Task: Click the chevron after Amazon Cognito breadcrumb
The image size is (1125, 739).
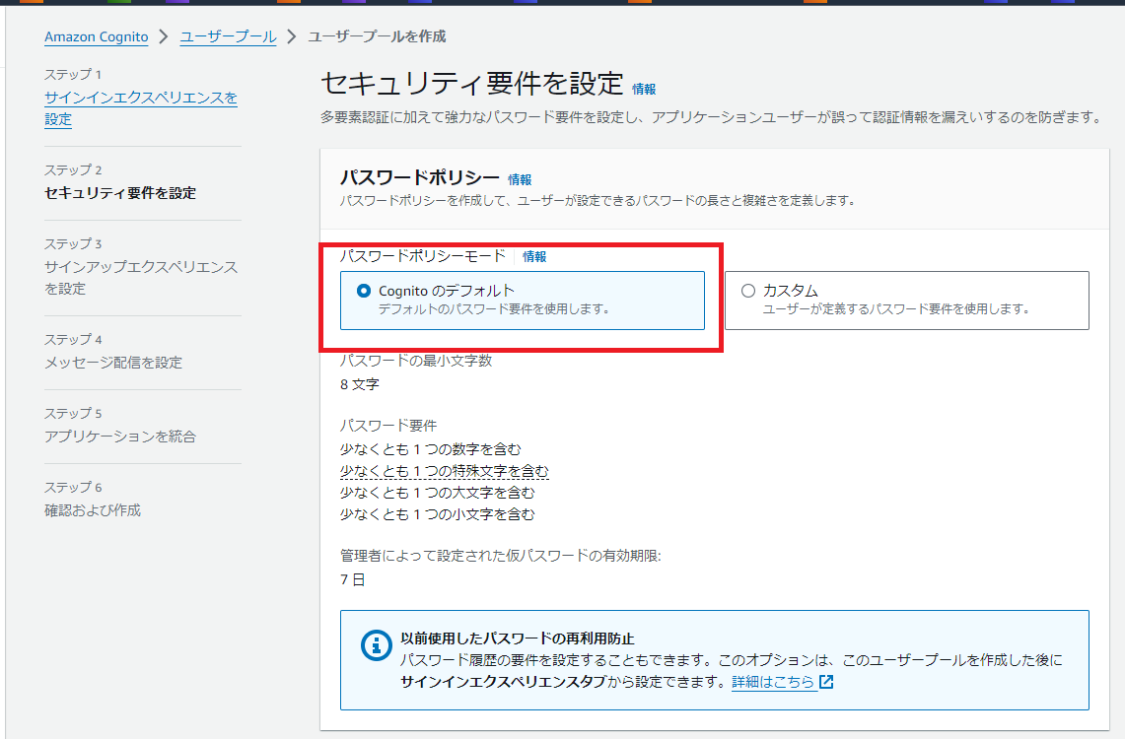Action: click(x=164, y=36)
